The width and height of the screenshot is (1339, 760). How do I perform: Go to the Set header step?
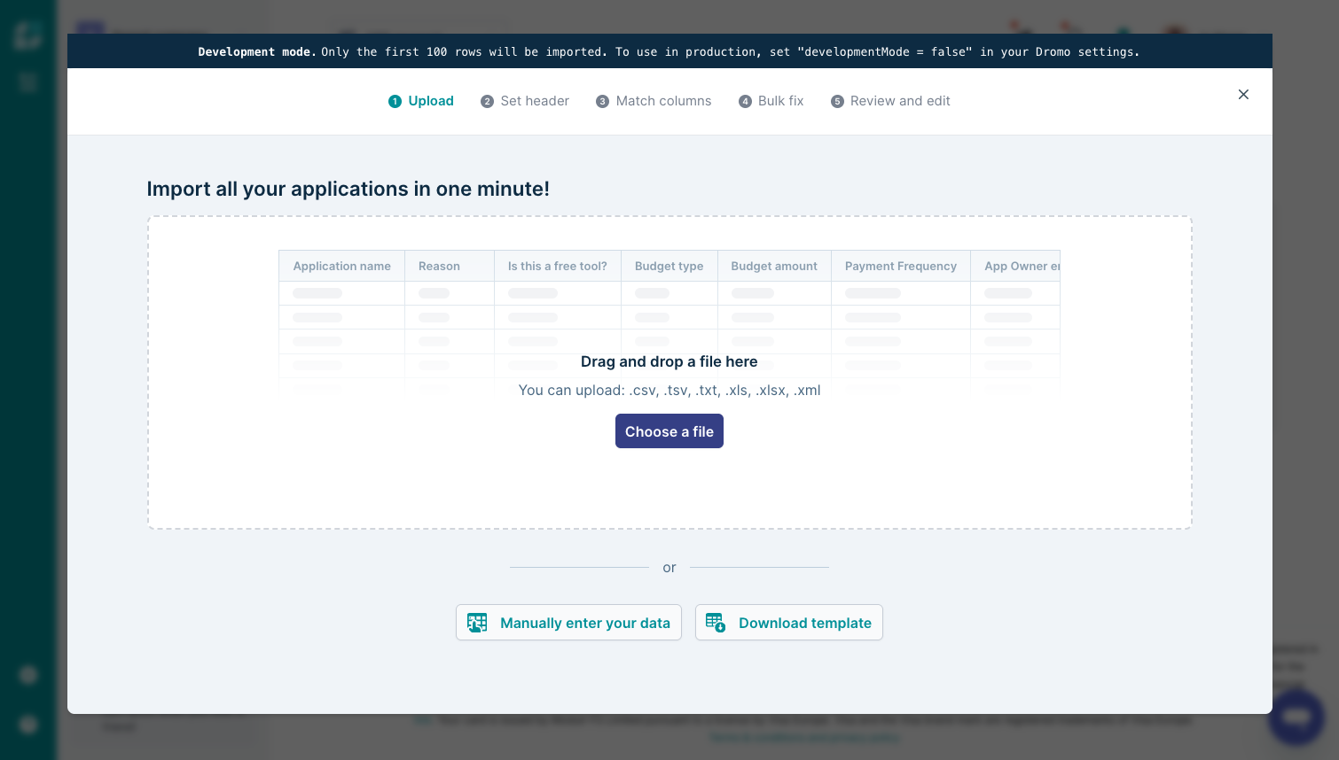click(x=525, y=101)
